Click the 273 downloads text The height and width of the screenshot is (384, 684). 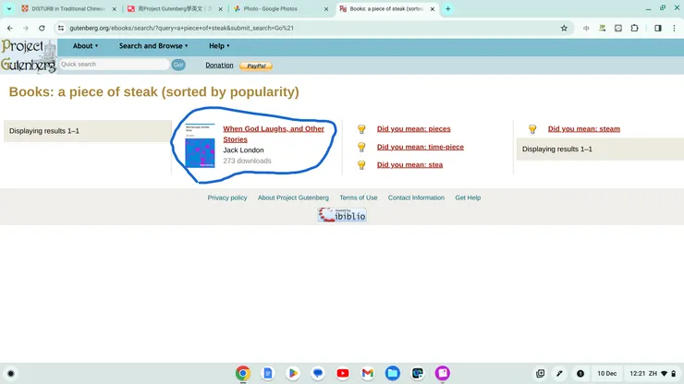point(247,161)
